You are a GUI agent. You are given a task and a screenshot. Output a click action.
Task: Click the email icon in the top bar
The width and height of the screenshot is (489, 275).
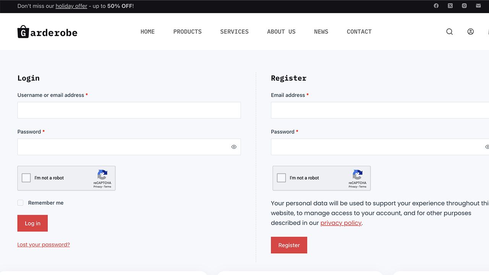click(x=478, y=6)
